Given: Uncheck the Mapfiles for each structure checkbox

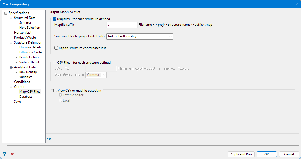Looking at the screenshot, I should tap(55, 19).
